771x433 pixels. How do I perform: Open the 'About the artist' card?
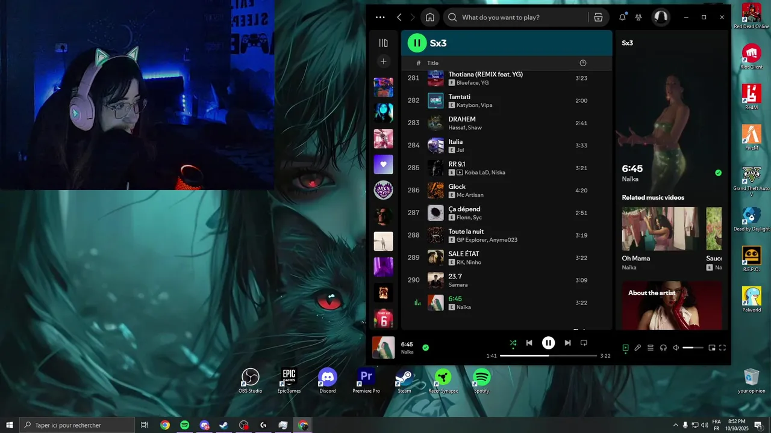tap(672, 306)
